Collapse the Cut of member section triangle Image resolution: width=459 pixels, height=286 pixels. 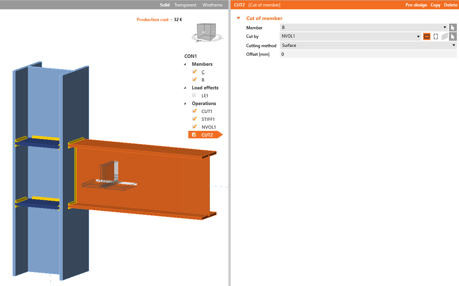click(x=238, y=18)
